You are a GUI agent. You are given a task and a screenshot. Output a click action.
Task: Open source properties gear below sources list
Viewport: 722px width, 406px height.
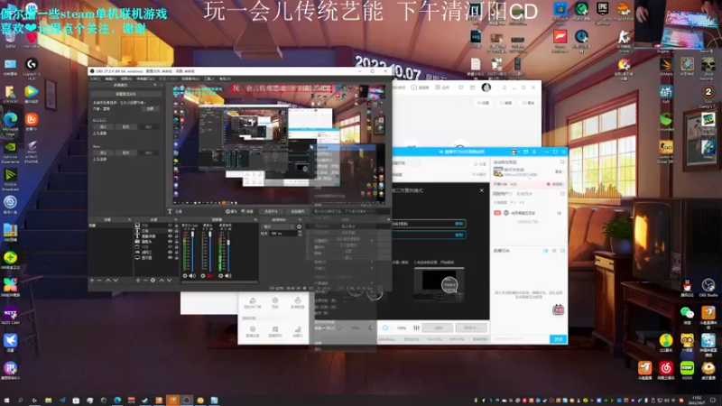click(153, 280)
